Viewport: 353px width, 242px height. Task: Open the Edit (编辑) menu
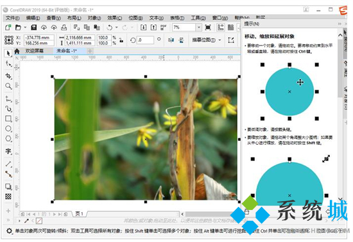pyautogui.click(x=33, y=18)
